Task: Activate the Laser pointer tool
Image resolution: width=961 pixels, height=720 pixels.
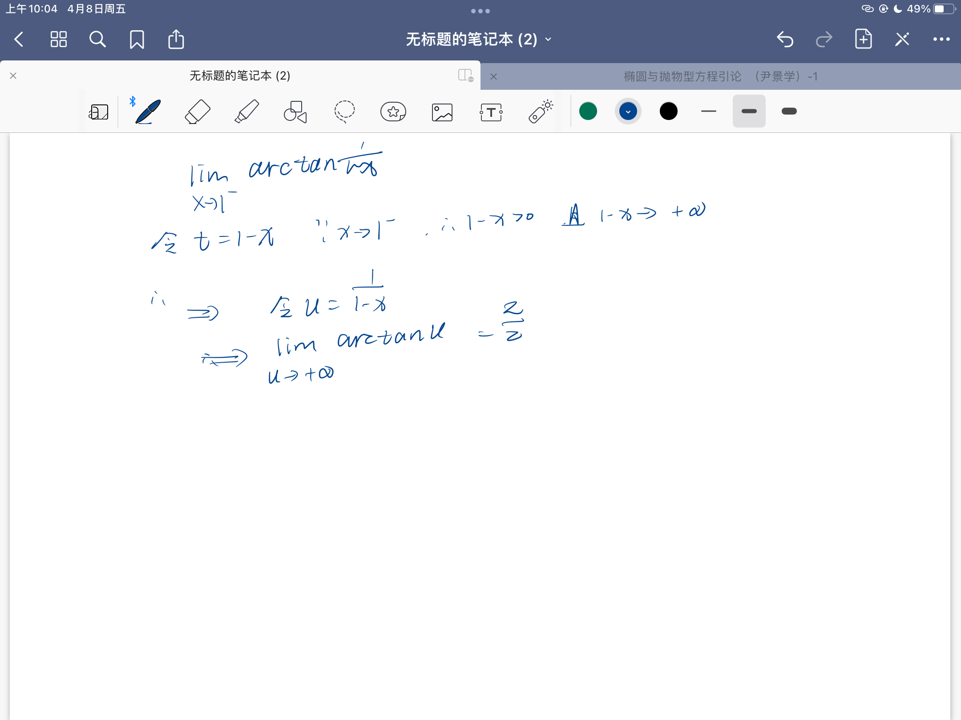Action: tap(540, 112)
